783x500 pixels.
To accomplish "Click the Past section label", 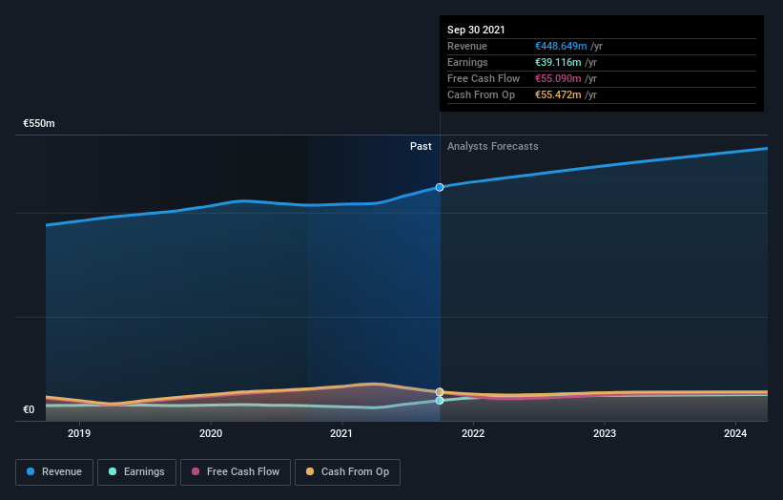I will pyautogui.click(x=421, y=146).
